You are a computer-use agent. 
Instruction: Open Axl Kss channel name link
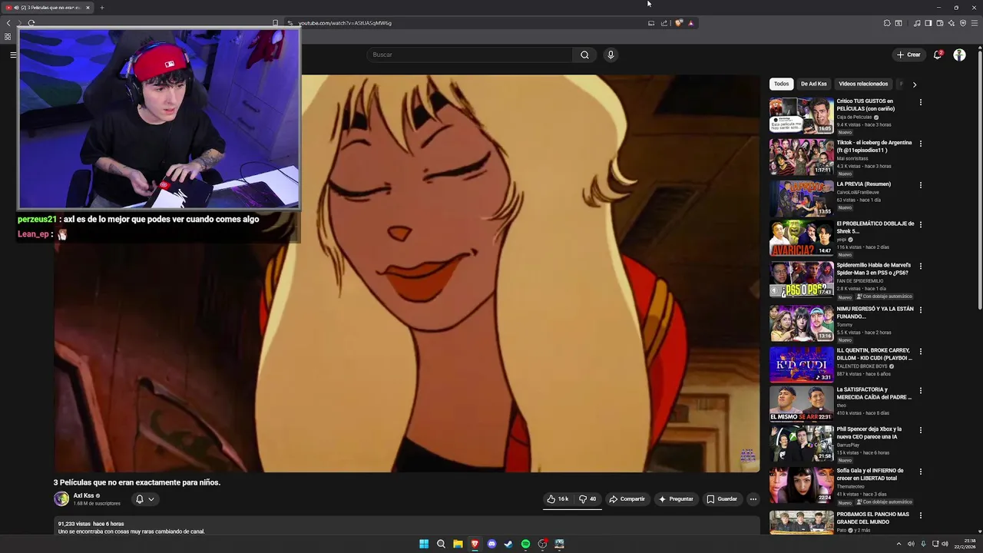point(84,495)
